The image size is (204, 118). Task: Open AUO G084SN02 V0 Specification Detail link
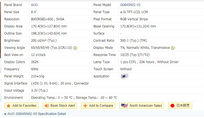[37, 114]
